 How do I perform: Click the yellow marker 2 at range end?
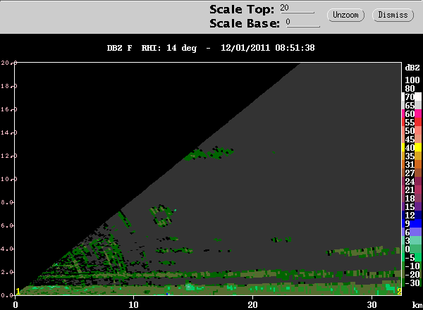(399, 292)
